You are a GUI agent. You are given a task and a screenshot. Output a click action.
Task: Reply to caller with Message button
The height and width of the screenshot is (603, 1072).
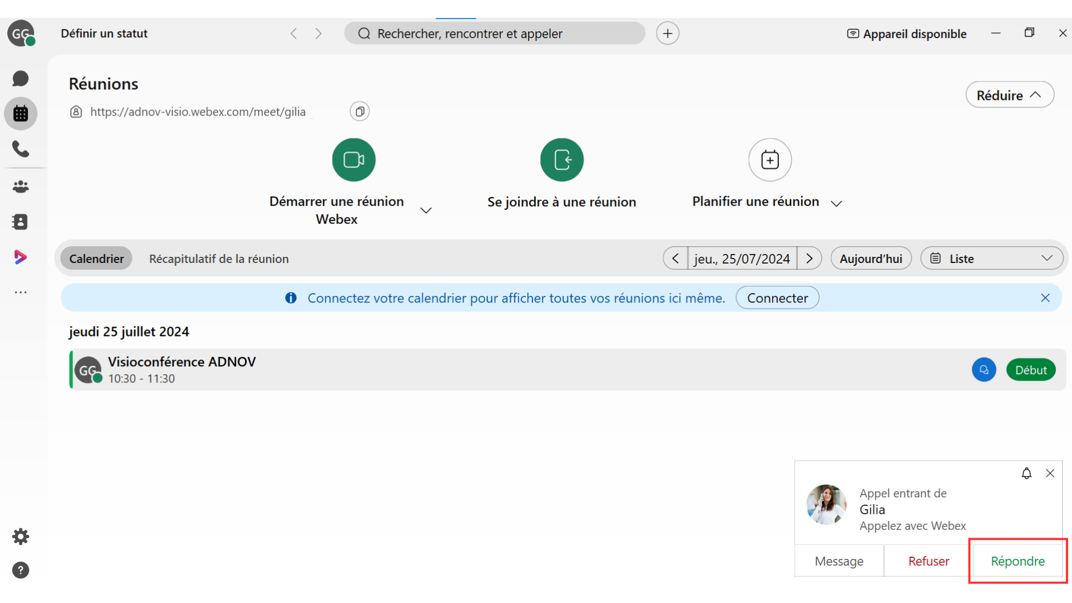(x=839, y=561)
